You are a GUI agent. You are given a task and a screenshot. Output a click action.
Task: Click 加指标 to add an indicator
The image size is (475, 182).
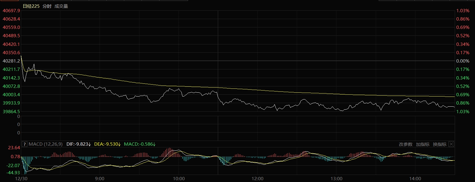[423, 144]
